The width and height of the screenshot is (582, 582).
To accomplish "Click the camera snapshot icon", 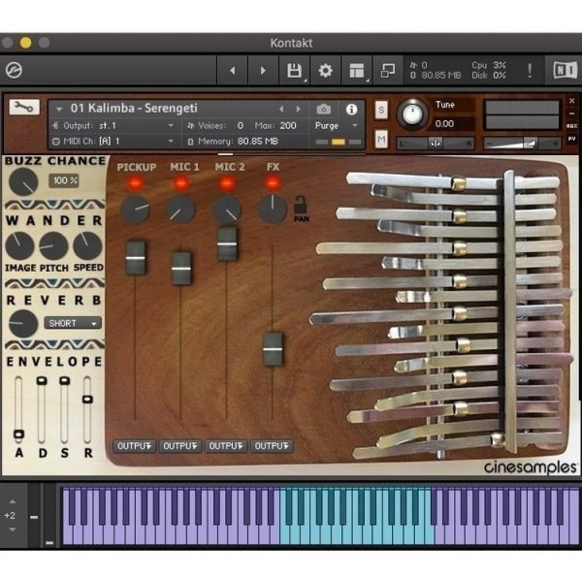I will (324, 109).
